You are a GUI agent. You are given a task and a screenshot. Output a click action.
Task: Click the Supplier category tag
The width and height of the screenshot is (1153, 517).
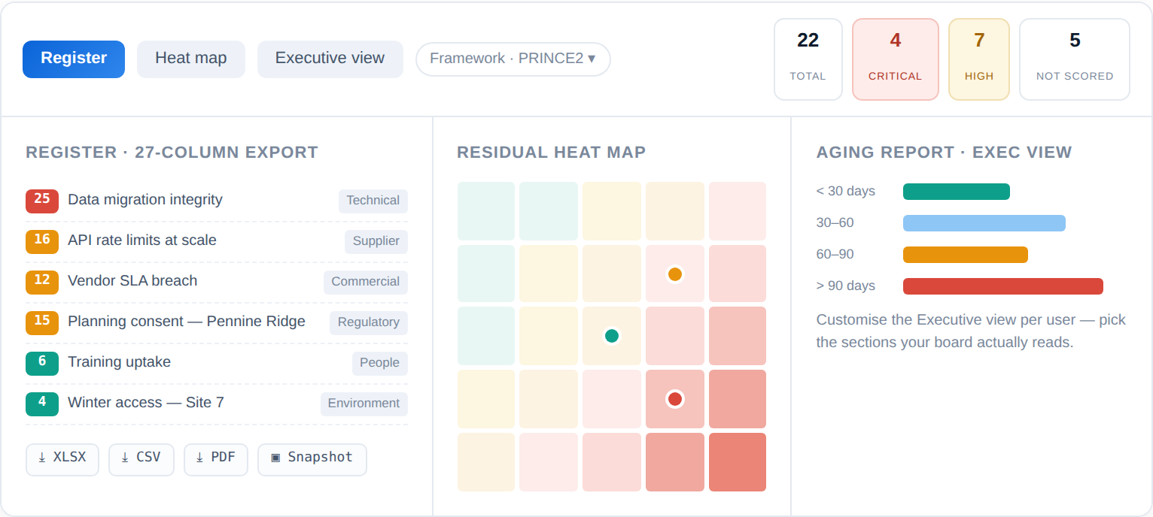(x=376, y=241)
